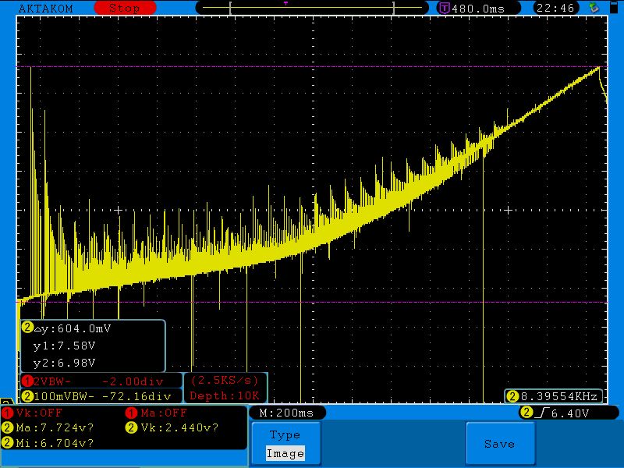This screenshot has height=468, width=624.
Task: Click the cursor delta y 604.0mV readout
Action: pyautogui.click(x=72, y=328)
